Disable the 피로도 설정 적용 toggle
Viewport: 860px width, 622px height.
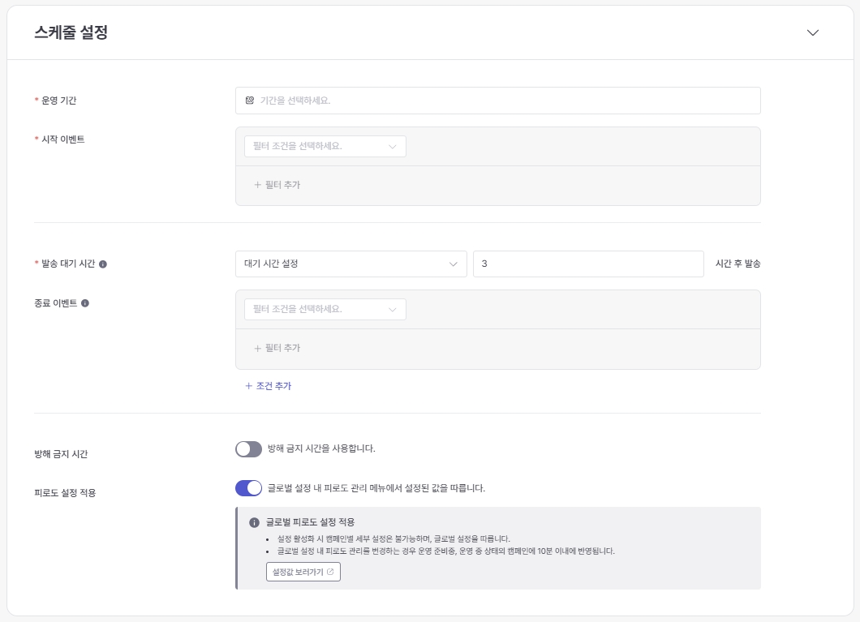click(248, 488)
